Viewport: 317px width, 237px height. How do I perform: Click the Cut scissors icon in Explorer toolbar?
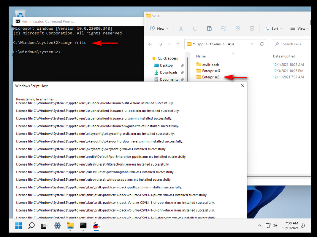tap(181, 28)
